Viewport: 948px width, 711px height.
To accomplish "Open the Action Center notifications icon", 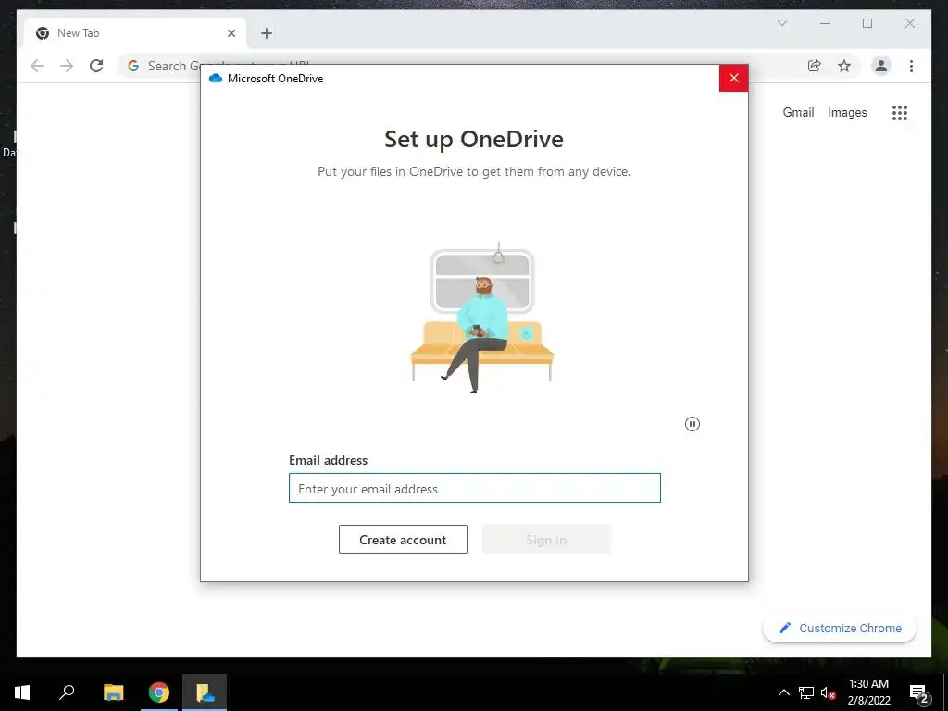I will [918, 692].
